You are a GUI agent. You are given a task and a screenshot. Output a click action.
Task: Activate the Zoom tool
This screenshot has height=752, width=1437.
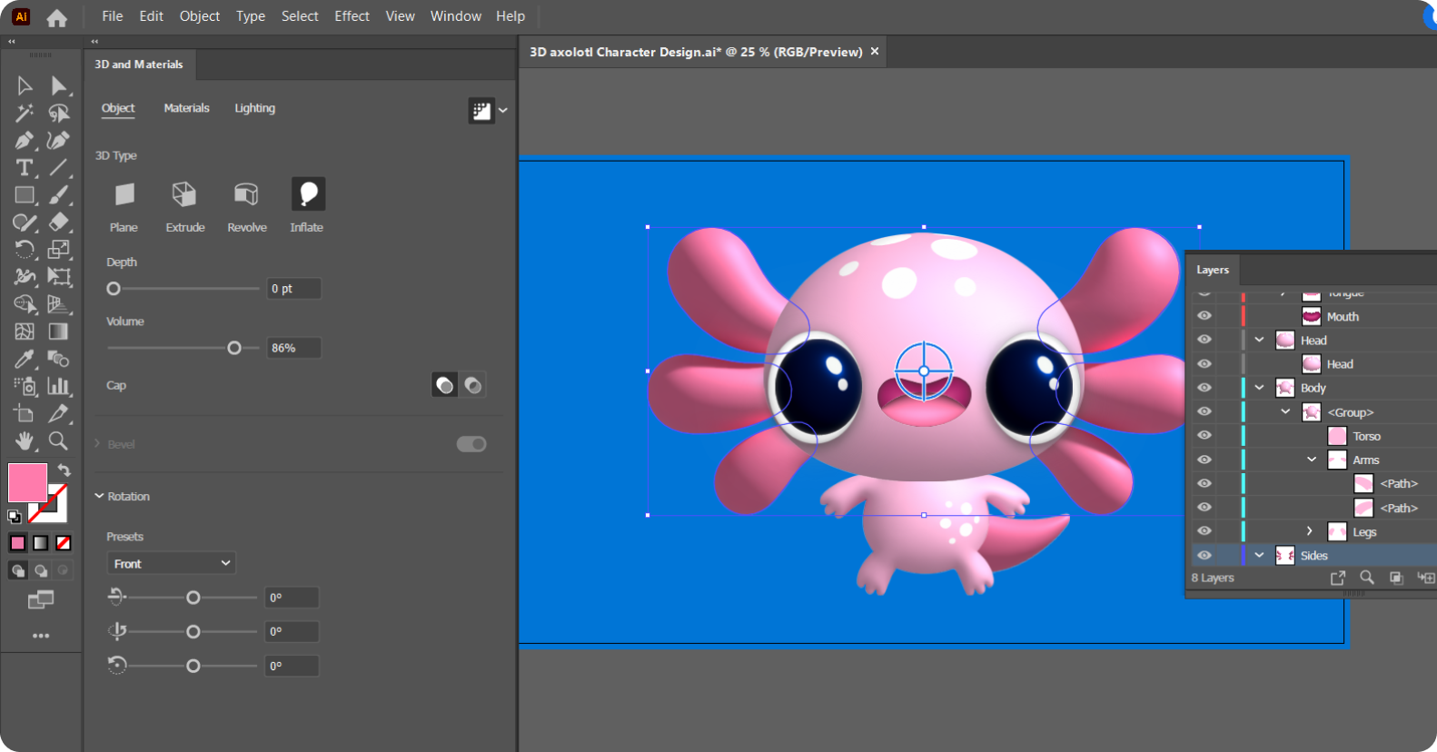[x=58, y=441]
